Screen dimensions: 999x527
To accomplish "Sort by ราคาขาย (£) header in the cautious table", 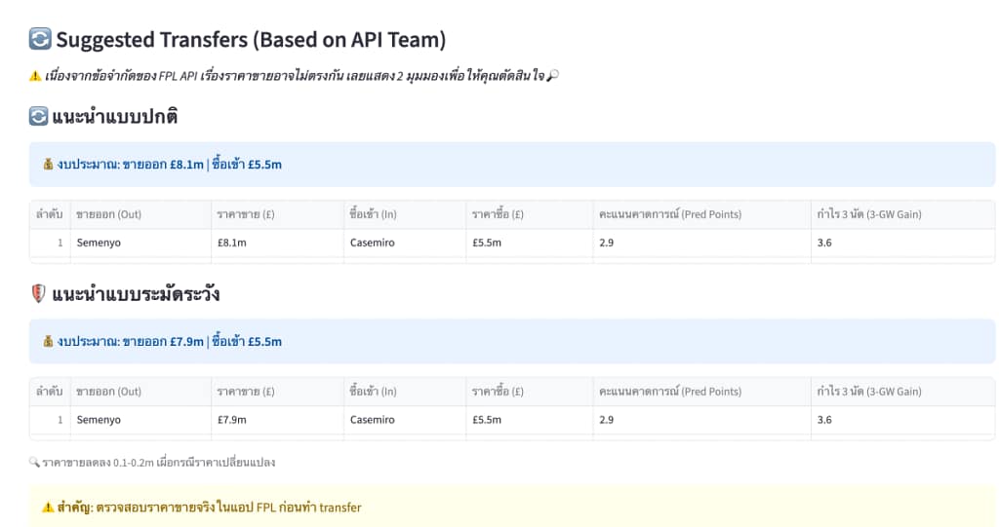I will (245, 392).
